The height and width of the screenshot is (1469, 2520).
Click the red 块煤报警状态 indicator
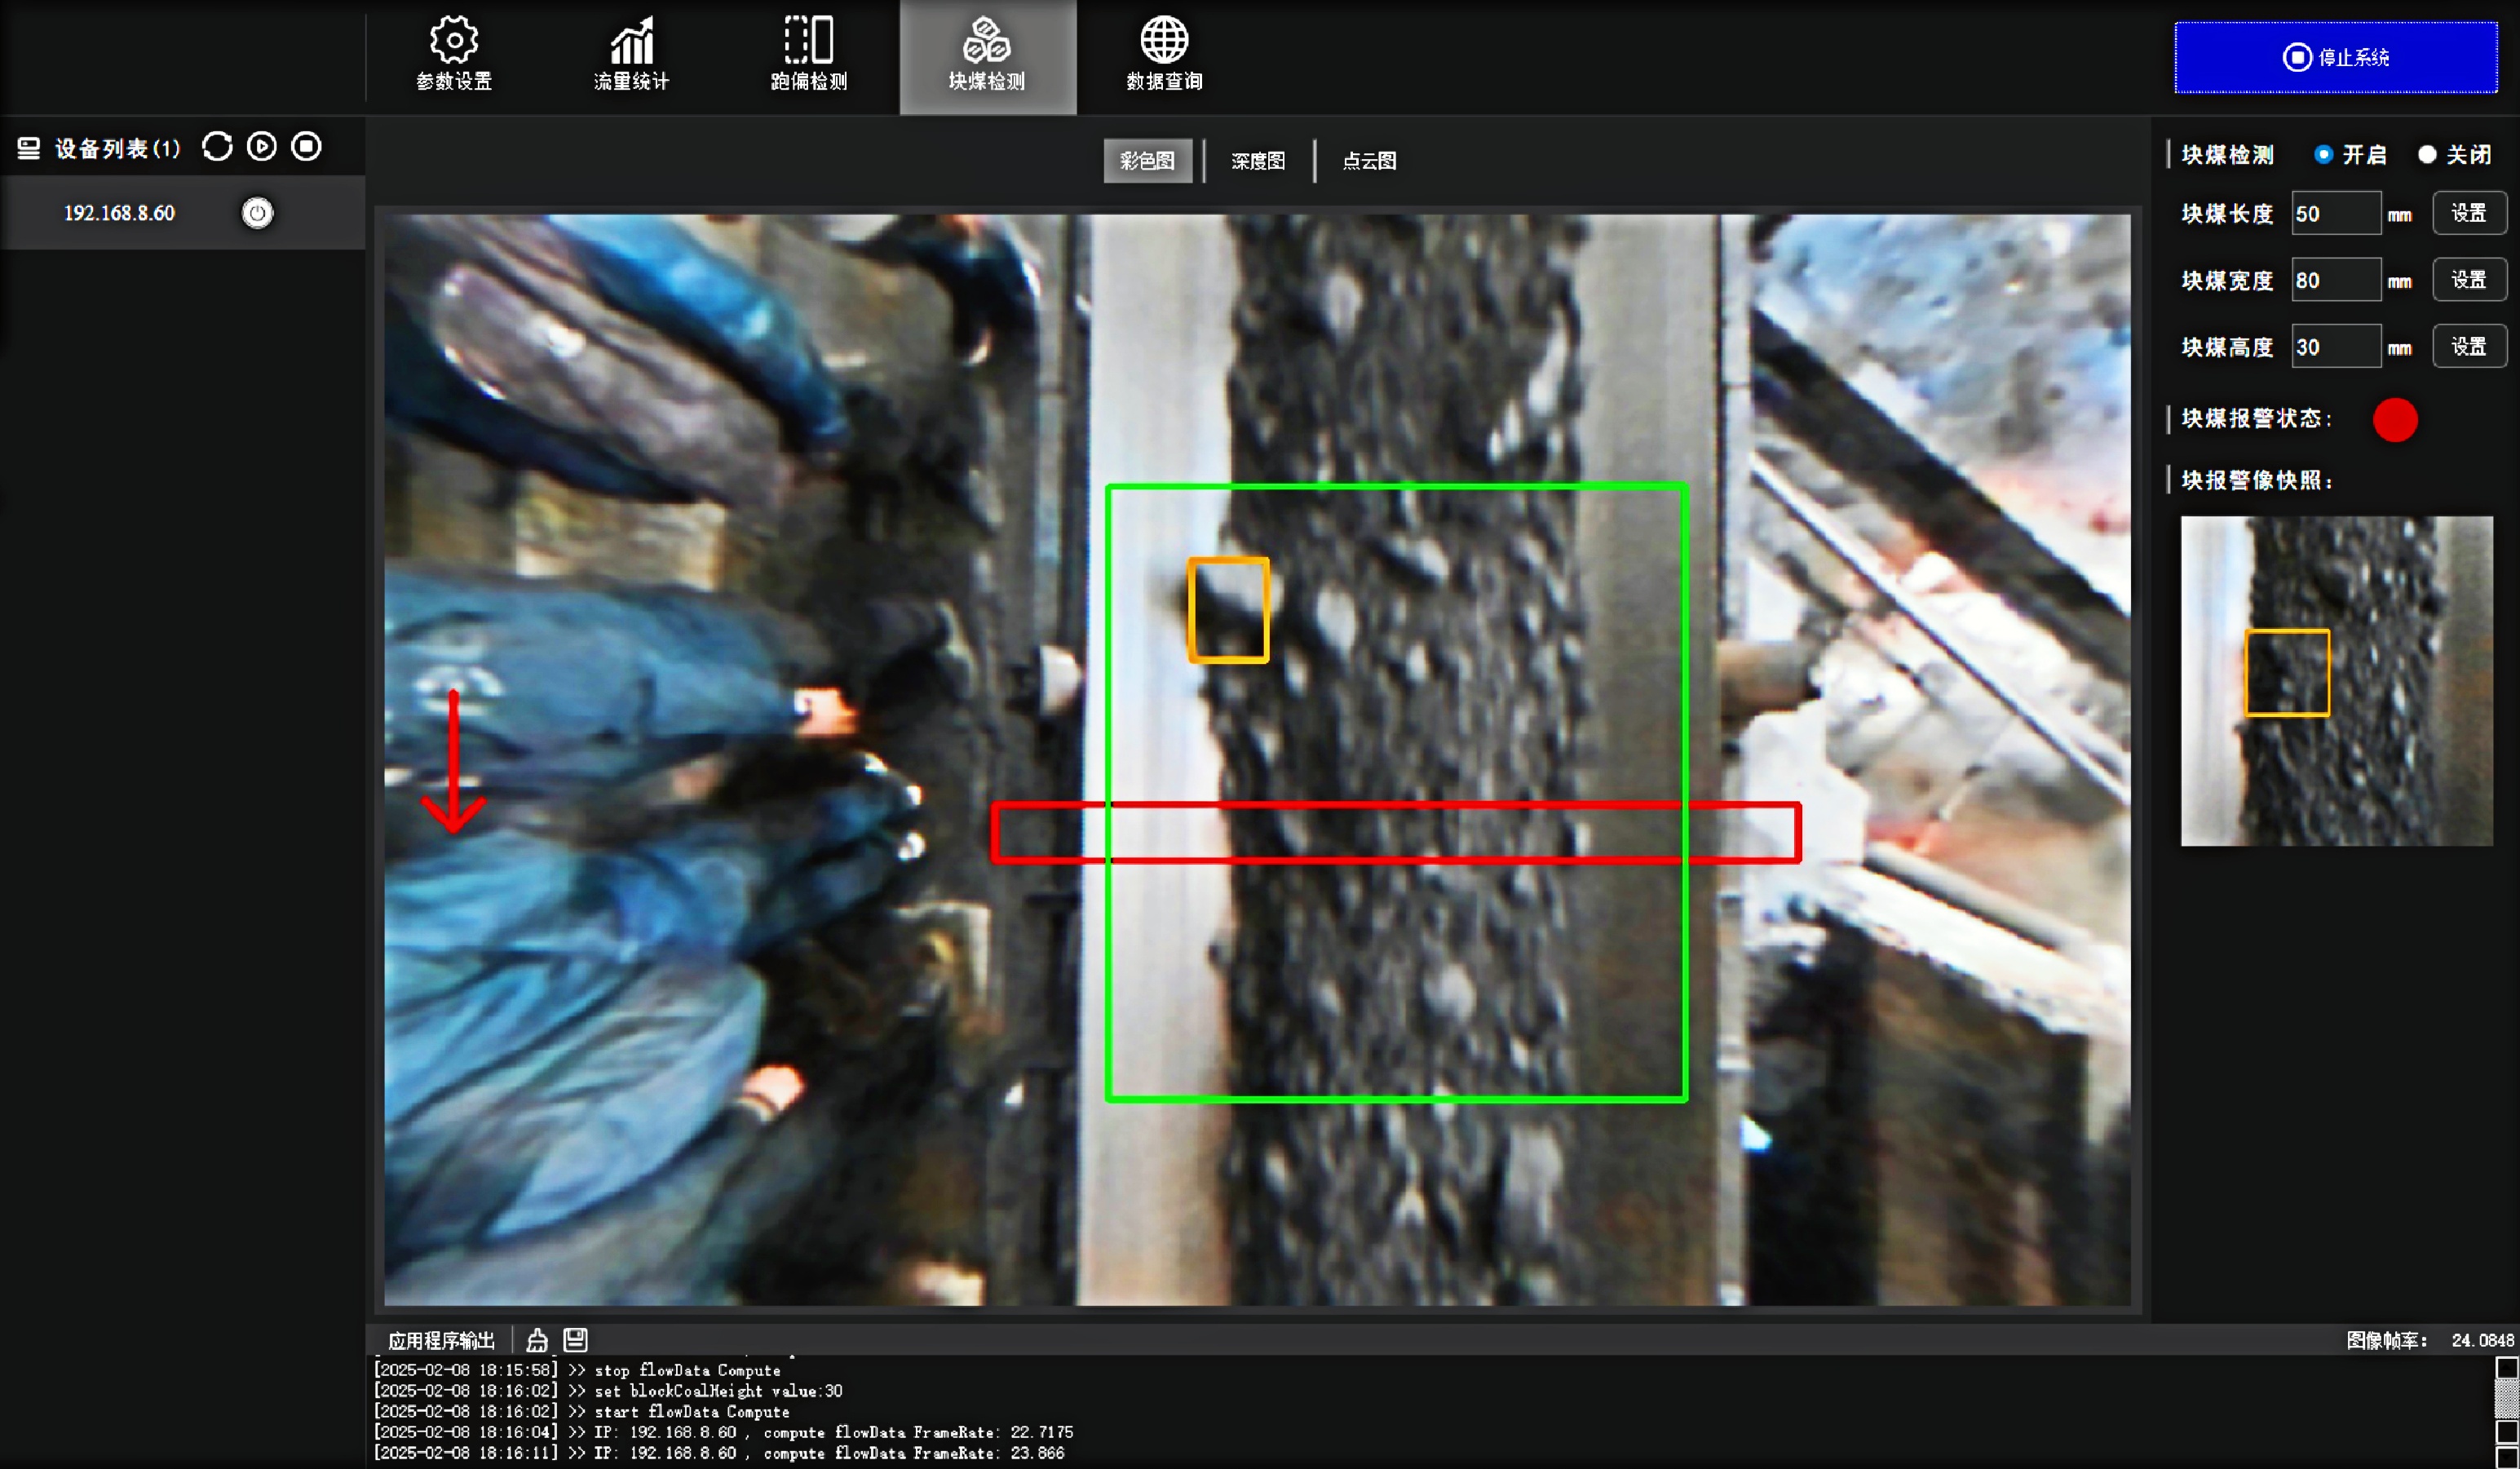click(2395, 420)
